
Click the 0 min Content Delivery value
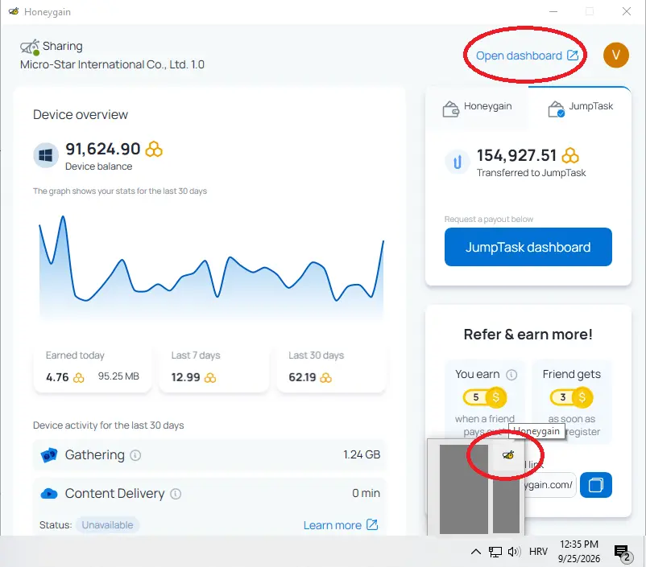pyautogui.click(x=366, y=493)
